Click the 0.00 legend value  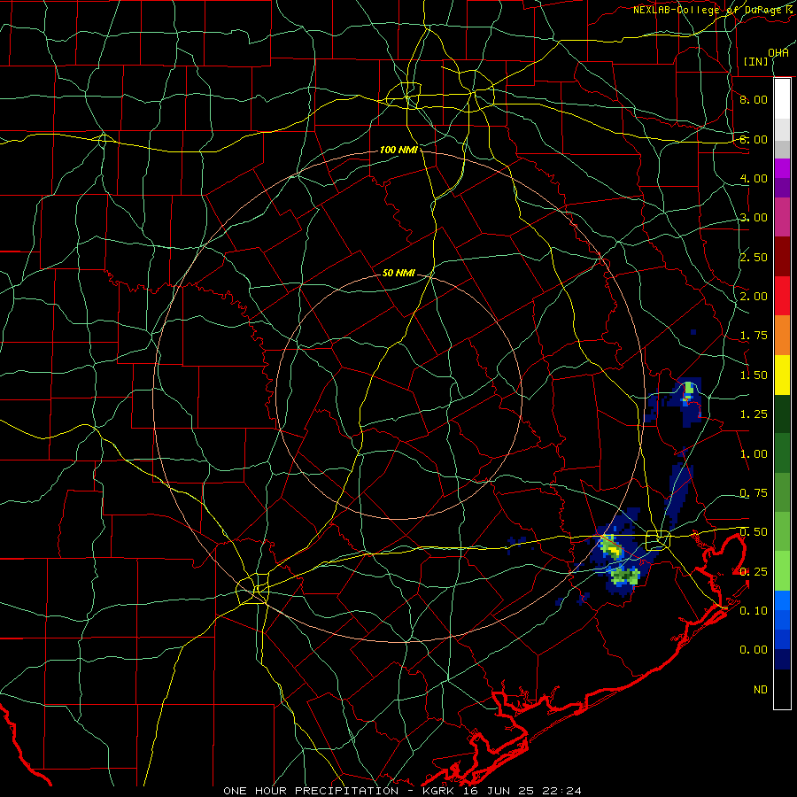click(x=754, y=650)
